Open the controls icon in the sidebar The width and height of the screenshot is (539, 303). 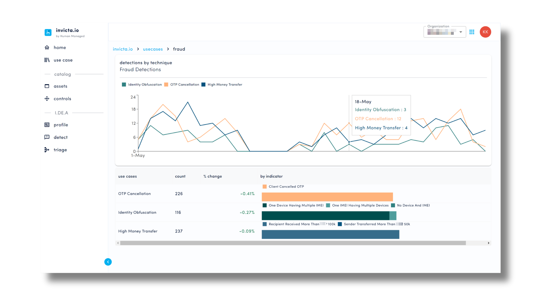[x=47, y=99]
